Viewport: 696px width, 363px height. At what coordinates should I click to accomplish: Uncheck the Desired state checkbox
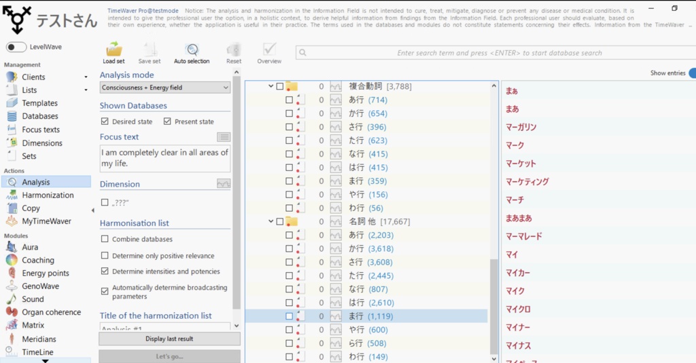105,121
